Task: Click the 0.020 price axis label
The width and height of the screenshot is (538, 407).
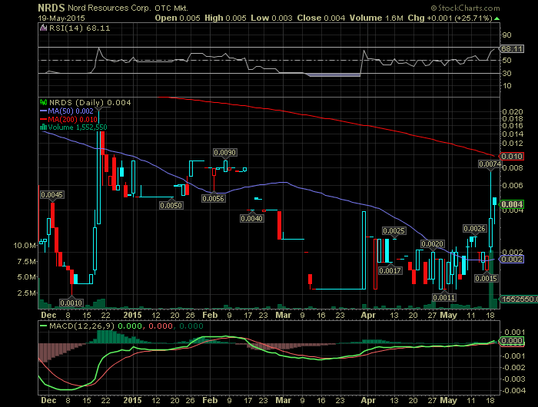Action: [513, 112]
